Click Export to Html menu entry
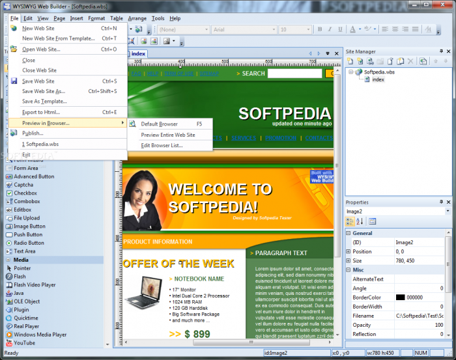The image size is (456, 360). pyautogui.click(x=41, y=112)
